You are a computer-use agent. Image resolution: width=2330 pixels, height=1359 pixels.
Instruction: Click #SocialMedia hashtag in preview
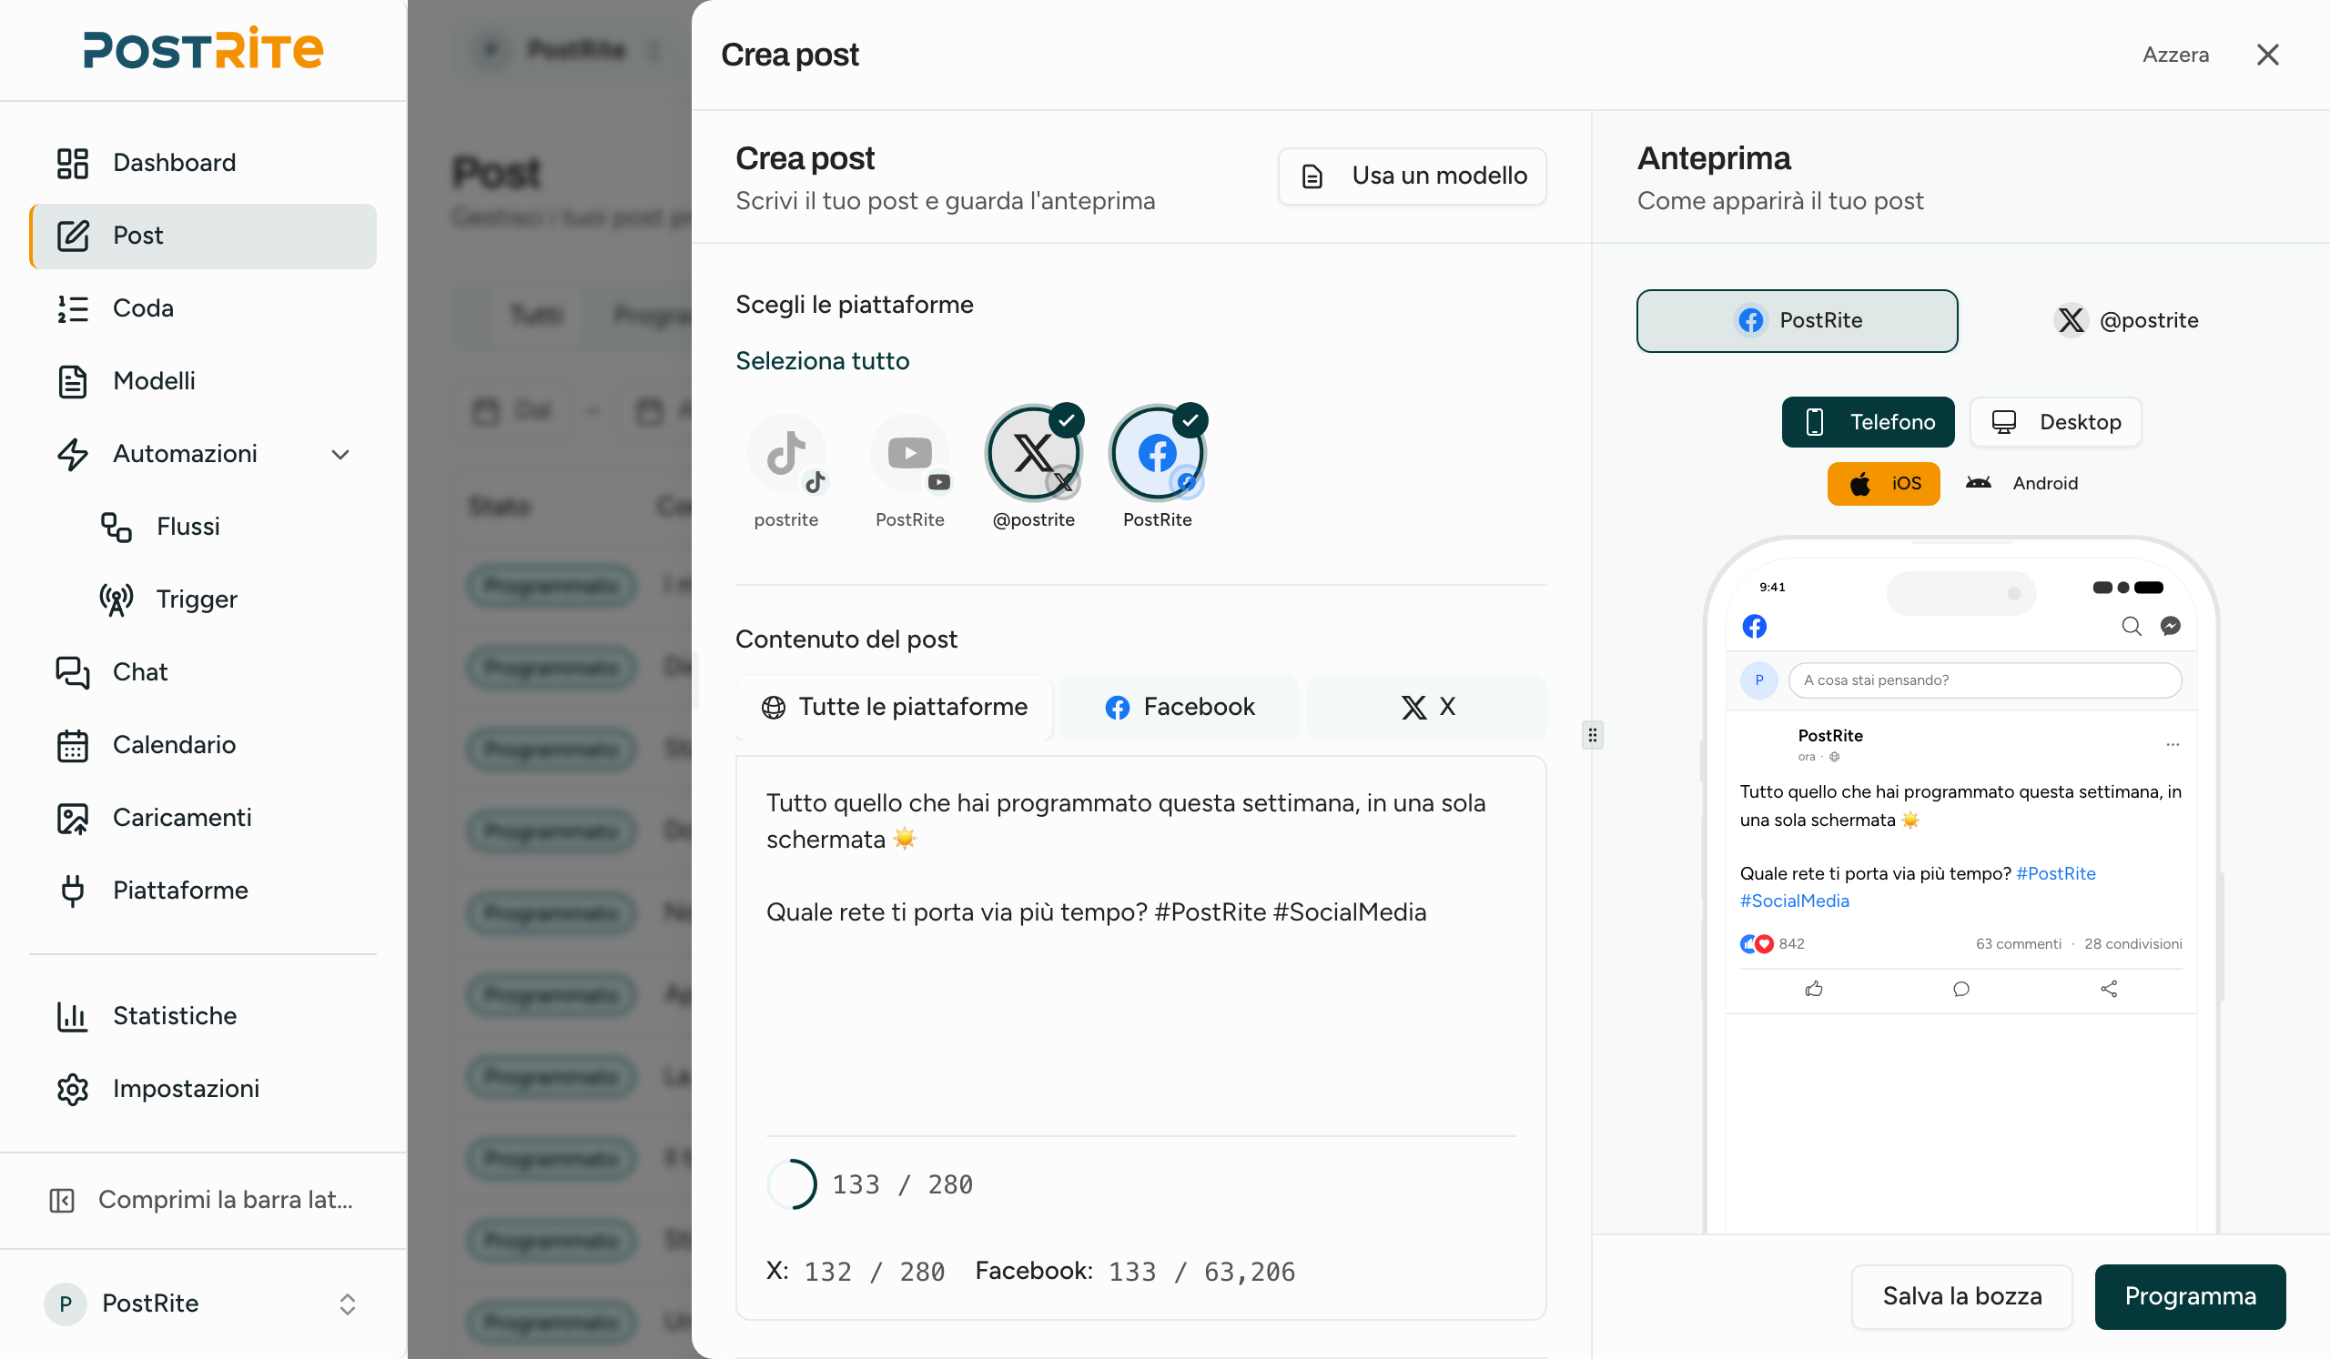(1794, 901)
